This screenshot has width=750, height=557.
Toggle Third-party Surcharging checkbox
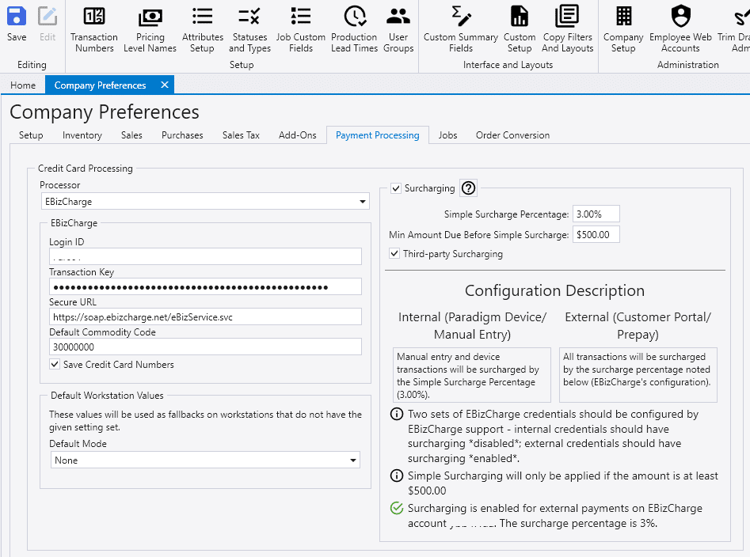click(395, 254)
